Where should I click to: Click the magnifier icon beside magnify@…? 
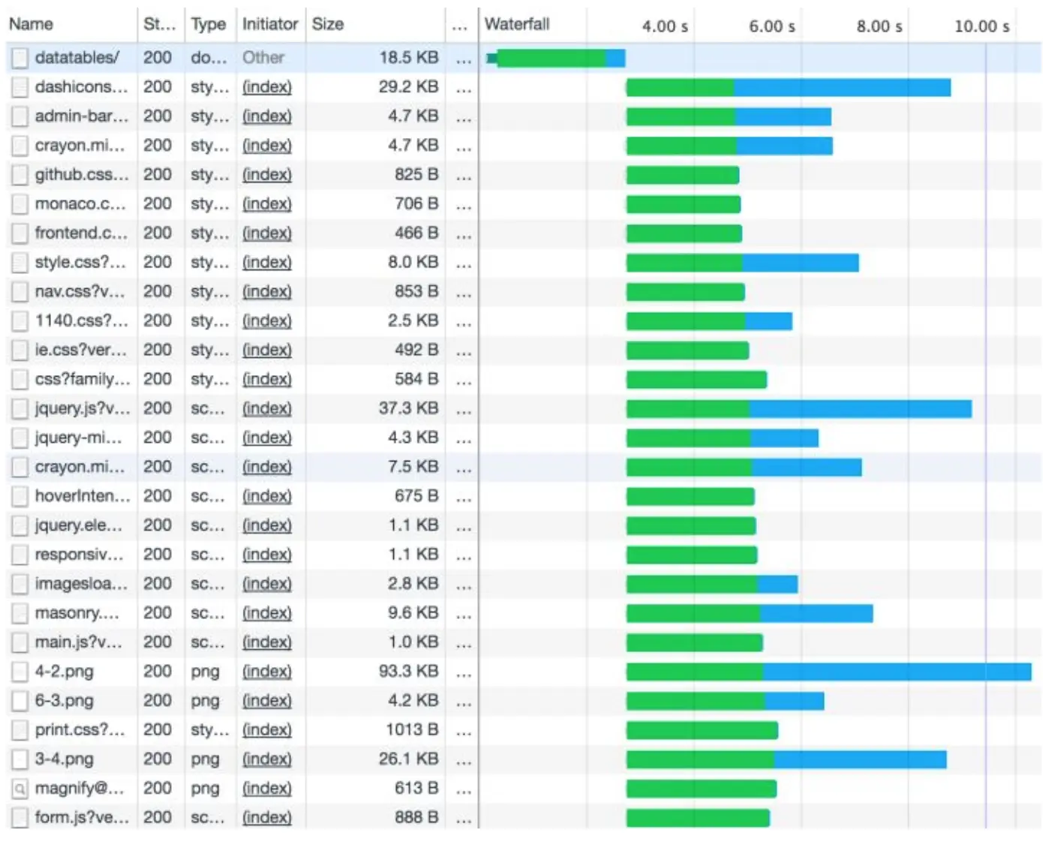[x=20, y=789]
